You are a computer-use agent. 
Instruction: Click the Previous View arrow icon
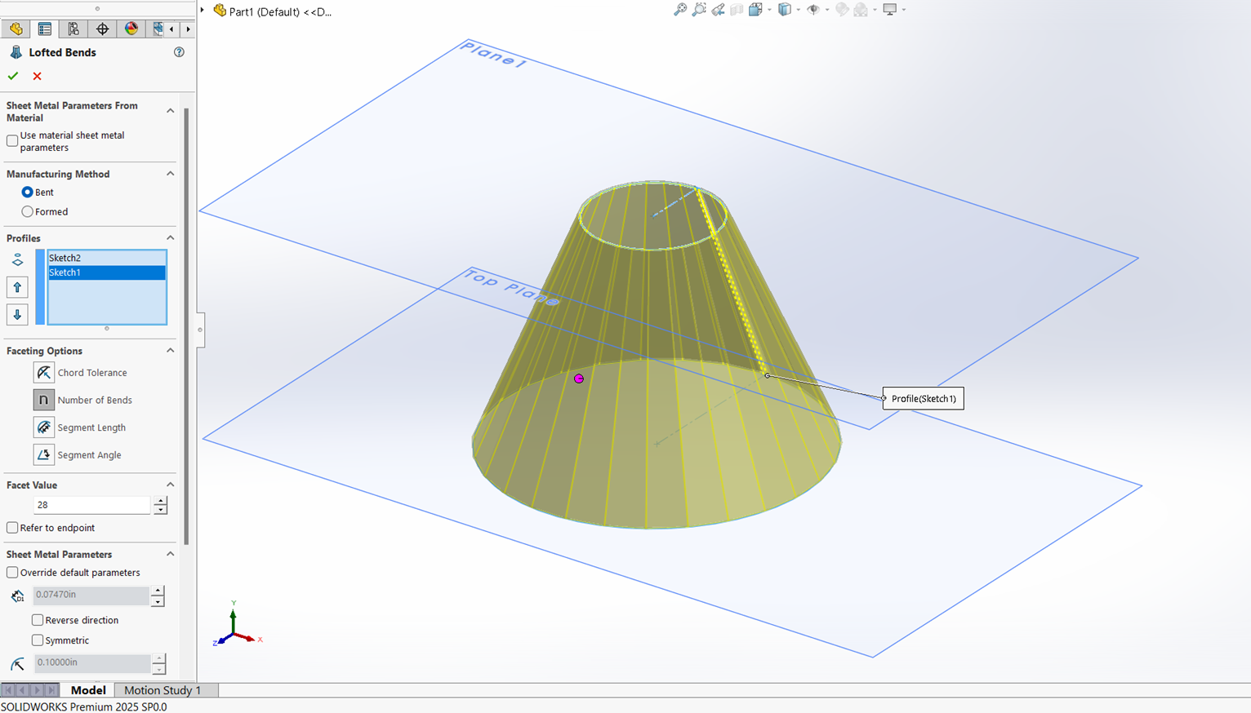point(716,9)
